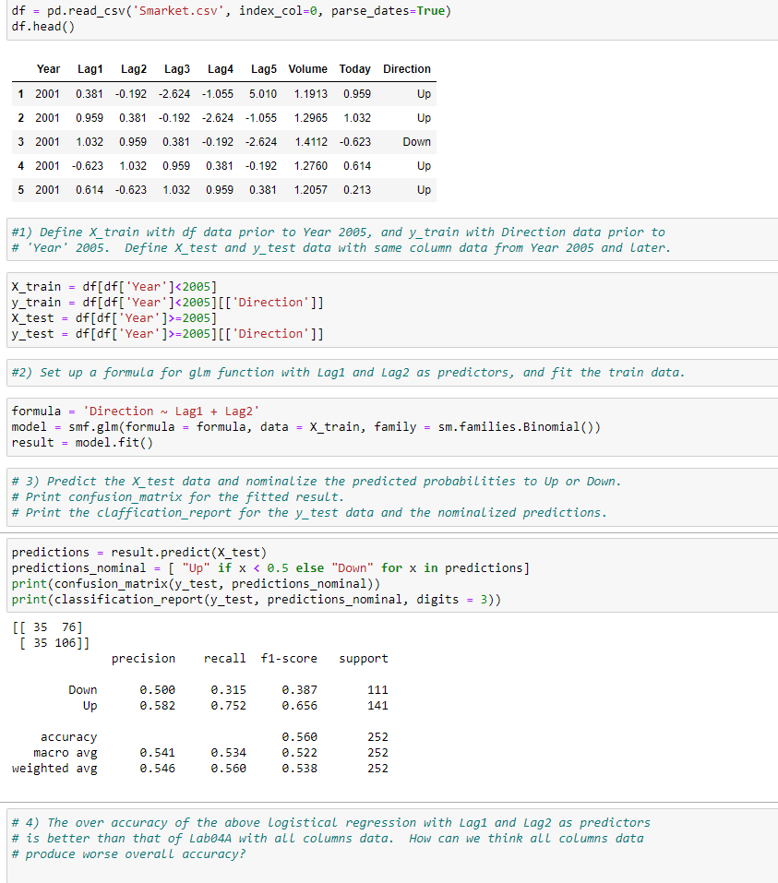The height and width of the screenshot is (883, 778).
Task: Select Lag5 value 5.010 in row 1
Action: pyautogui.click(x=262, y=94)
